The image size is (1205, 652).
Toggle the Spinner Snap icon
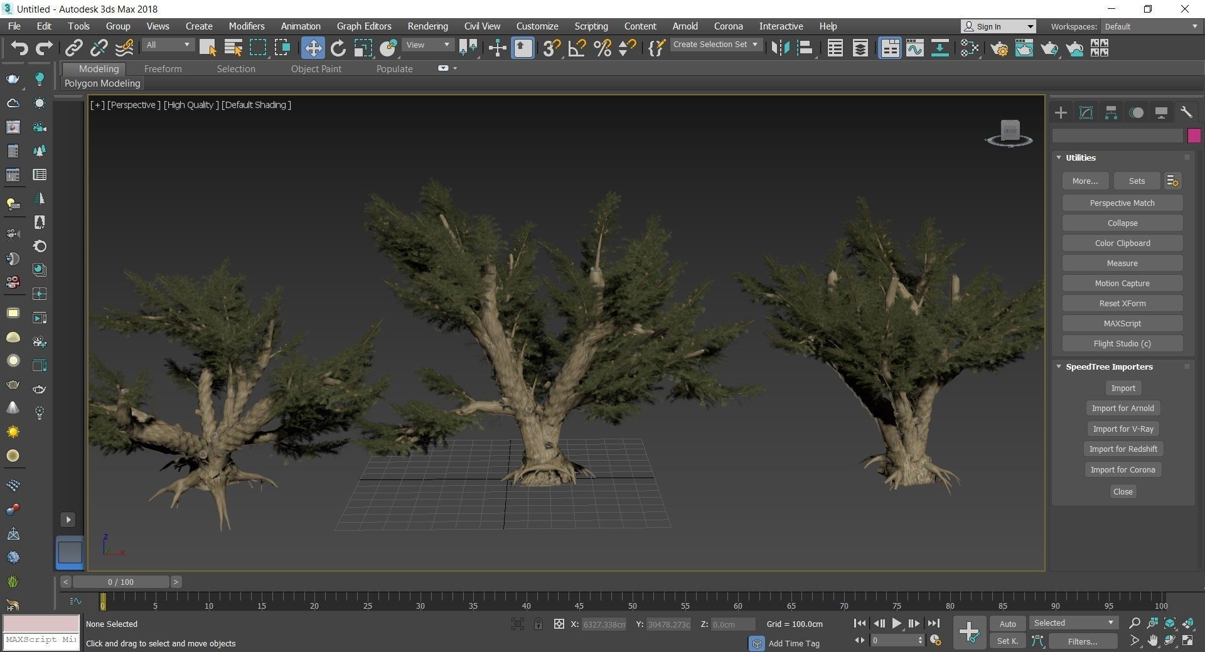coord(627,48)
